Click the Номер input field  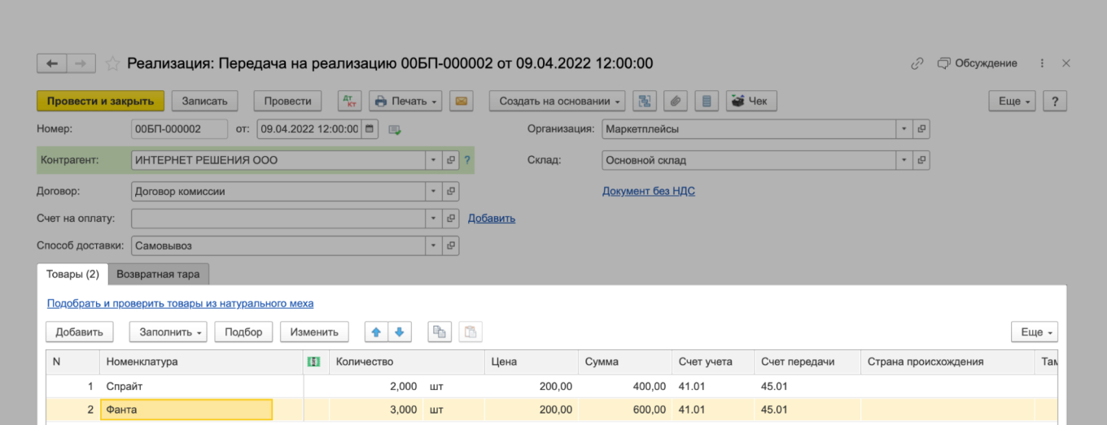tap(178, 129)
